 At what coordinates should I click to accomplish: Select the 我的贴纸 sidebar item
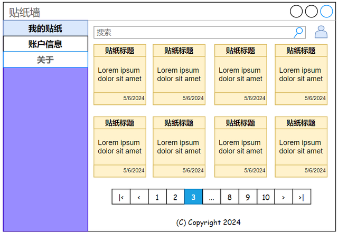[x=45, y=28]
